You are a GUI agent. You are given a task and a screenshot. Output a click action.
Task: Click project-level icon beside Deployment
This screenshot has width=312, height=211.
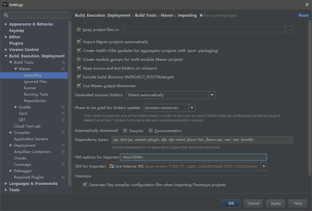click(x=63, y=145)
